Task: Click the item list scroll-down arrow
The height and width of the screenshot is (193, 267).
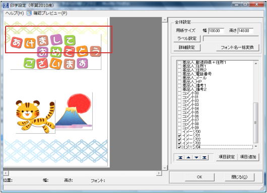Action: click(256, 146)
